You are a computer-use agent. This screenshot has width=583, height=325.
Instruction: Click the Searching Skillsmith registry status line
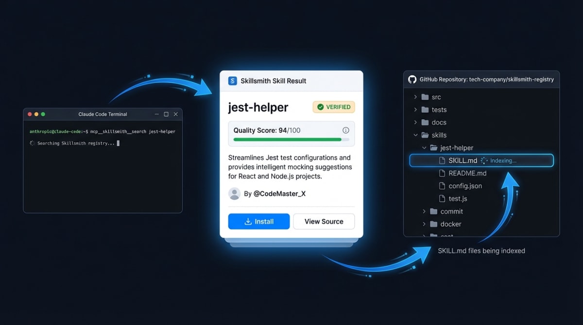click(76, 143)
